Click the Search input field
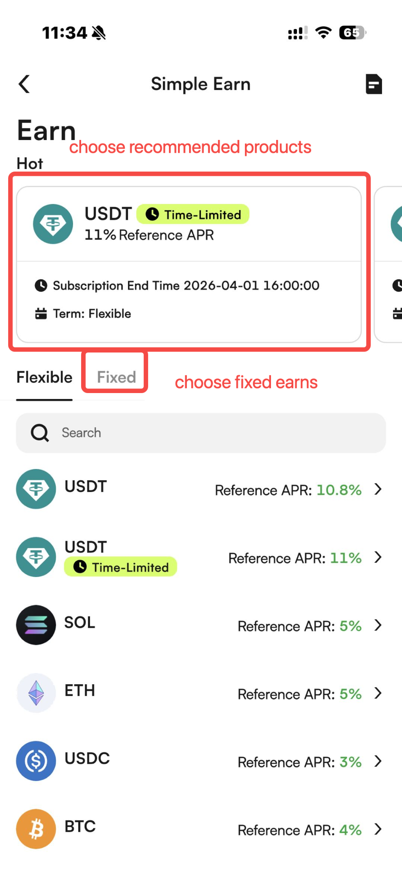This screenshot has width=402, height=874. [x=201, y=433]
